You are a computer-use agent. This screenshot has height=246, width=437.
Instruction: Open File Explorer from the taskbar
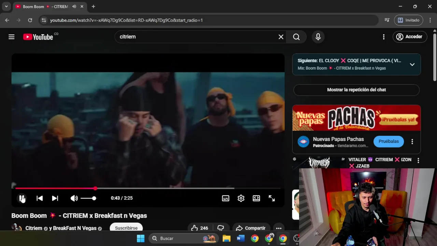click(x=226, y=238)
